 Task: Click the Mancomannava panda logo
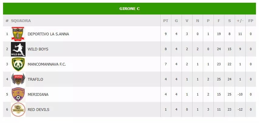18,64
